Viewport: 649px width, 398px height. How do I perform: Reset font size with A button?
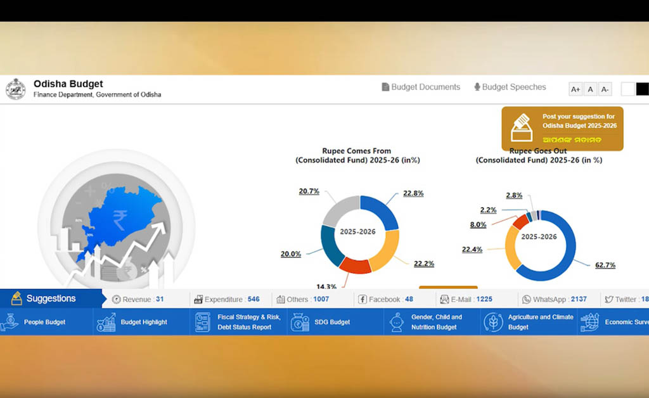click(590, 89)
